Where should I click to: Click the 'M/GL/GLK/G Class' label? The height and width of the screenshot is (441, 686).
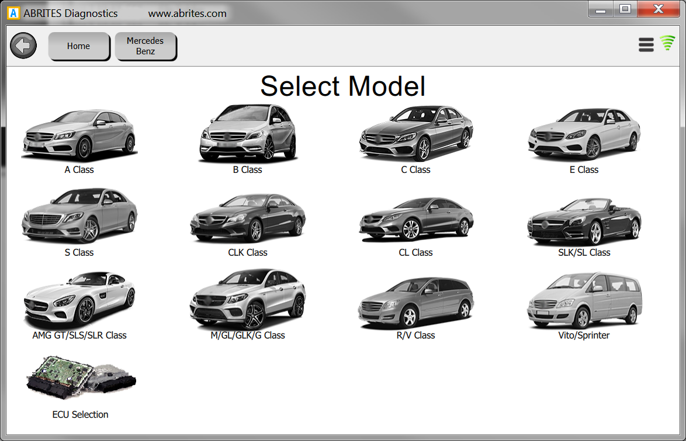coord(248,335)
